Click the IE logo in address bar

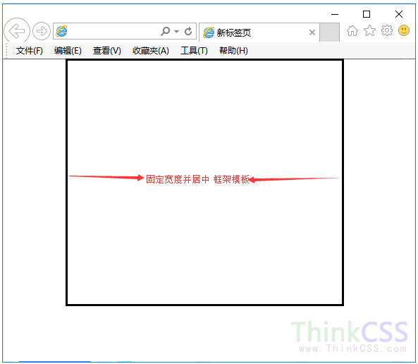click(x=61, y=32)
